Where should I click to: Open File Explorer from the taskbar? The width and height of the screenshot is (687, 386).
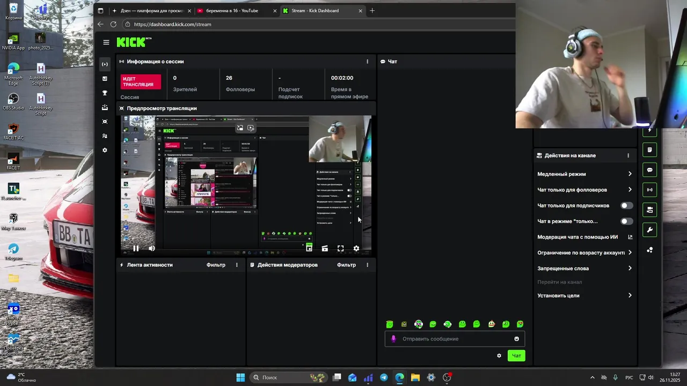[x=415, y=377]
